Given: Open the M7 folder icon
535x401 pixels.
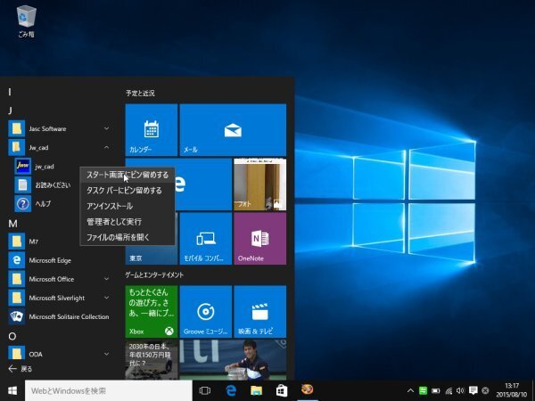Looking at the screenshot, I should coord(16,241).
